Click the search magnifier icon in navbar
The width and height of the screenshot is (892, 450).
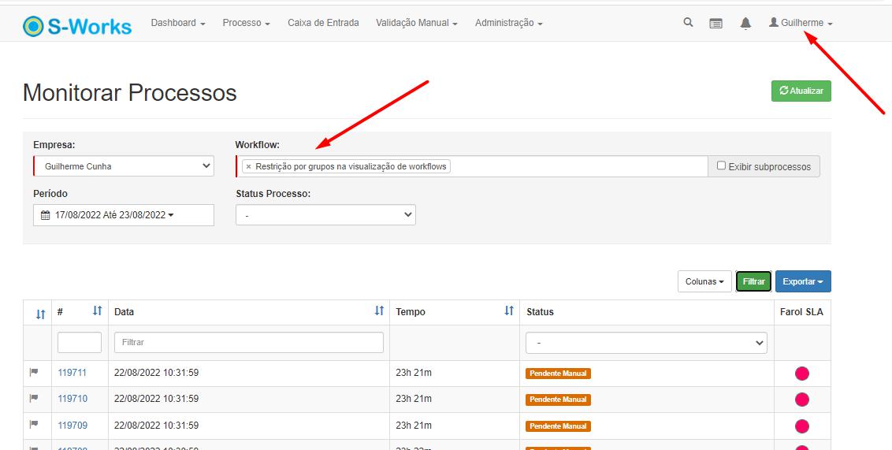tap(688, 23)
